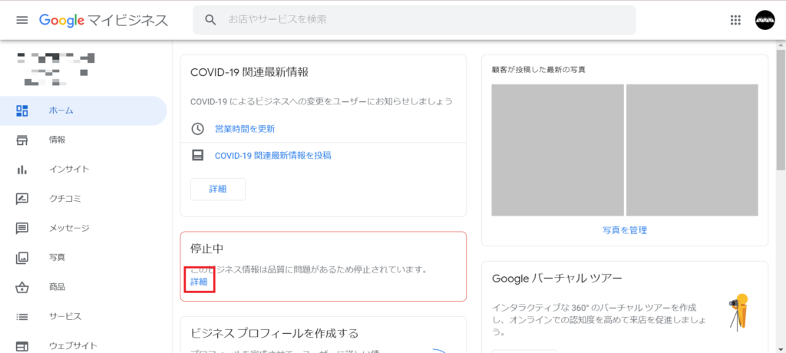Viewport: 786px width, 353px height.
Task: Open 詳細 link in the 停止中 card
Action: coord(199,282)
